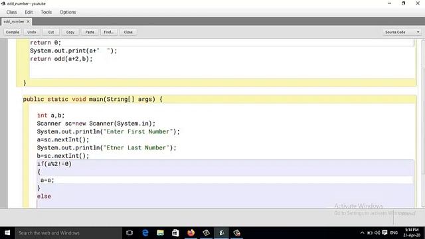This screenshot has height=239, width=425.
Task: Click the Paste button
Action: (90, 32)
